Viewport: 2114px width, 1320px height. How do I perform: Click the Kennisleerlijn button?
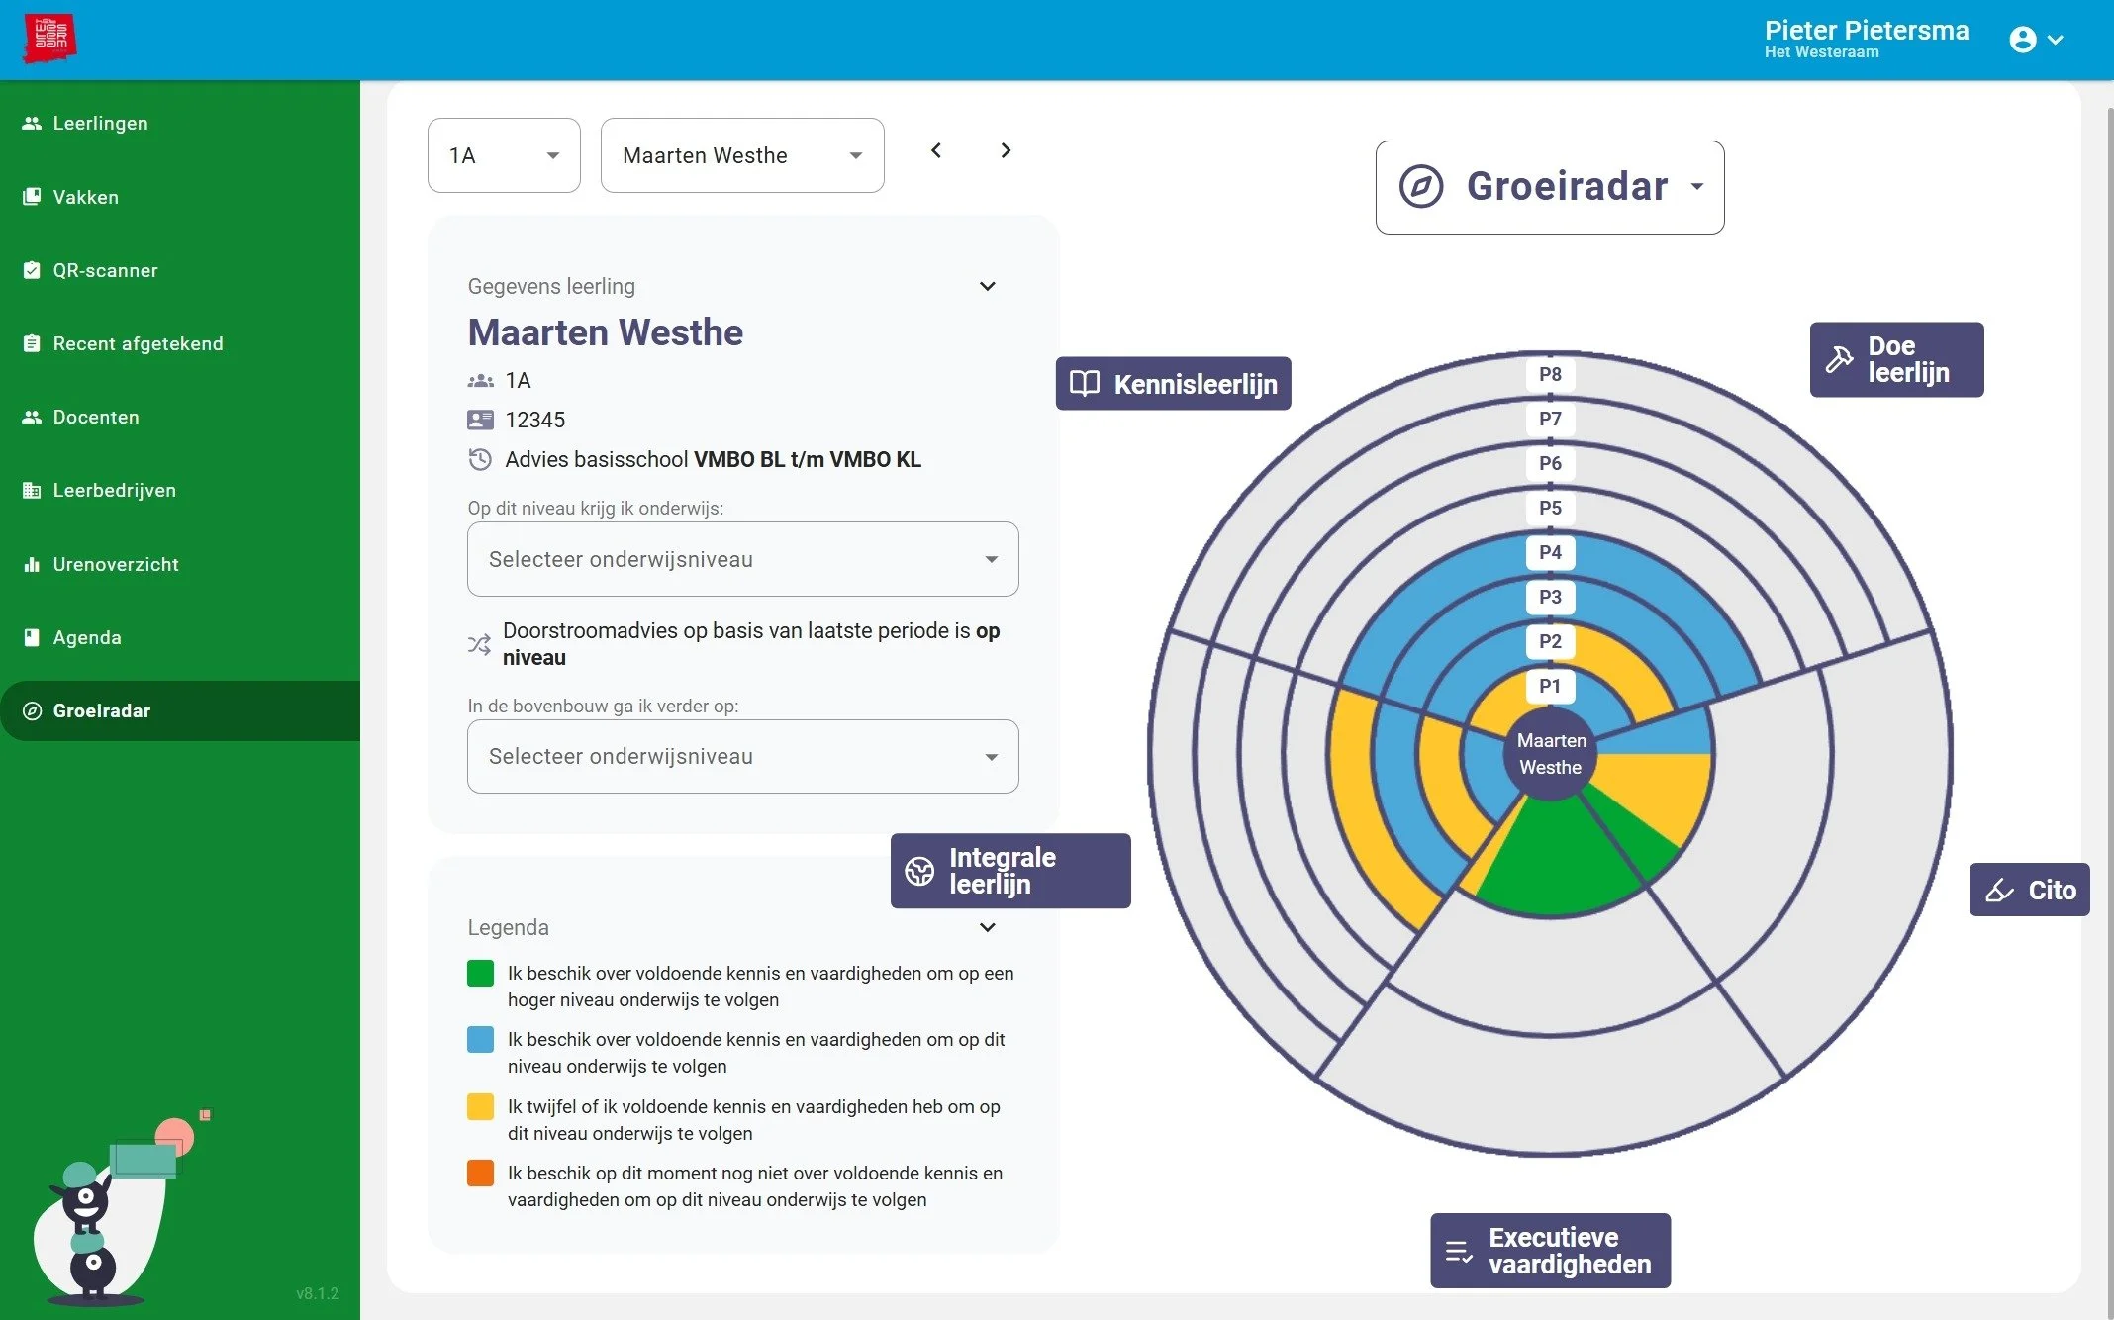[x=1174, y=384]
